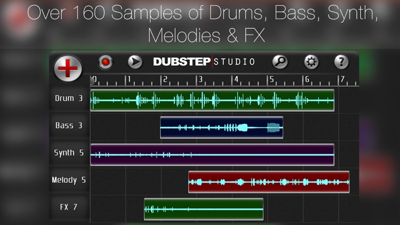Screen dimensions: 400x225
Task: Select the Synth 5 track label
Action: [69, 153]
